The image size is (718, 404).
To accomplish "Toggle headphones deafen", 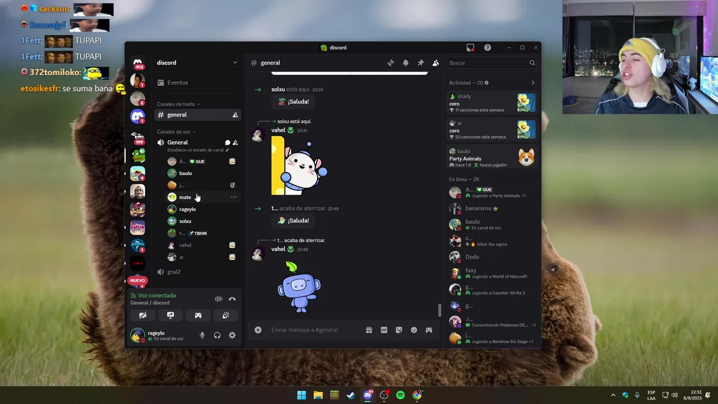I will point(217,336).
